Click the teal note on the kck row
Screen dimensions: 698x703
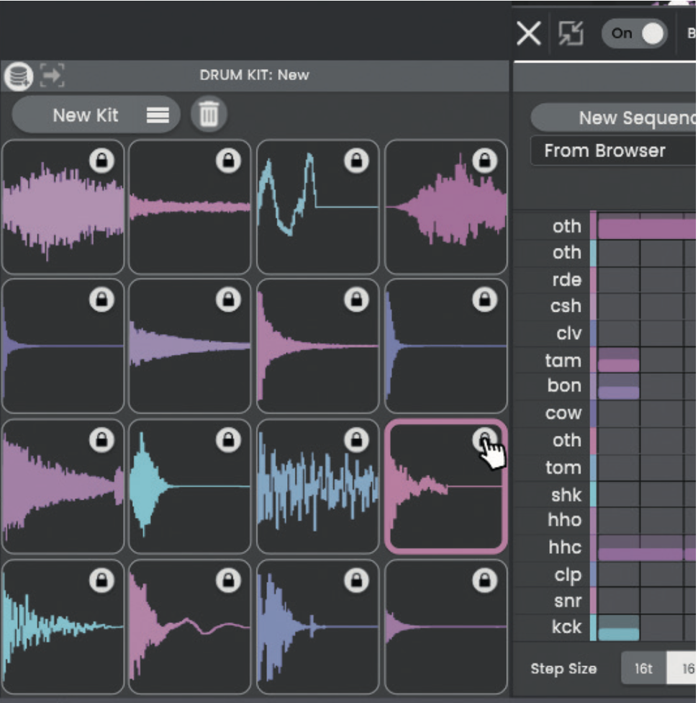click(617, 628)
